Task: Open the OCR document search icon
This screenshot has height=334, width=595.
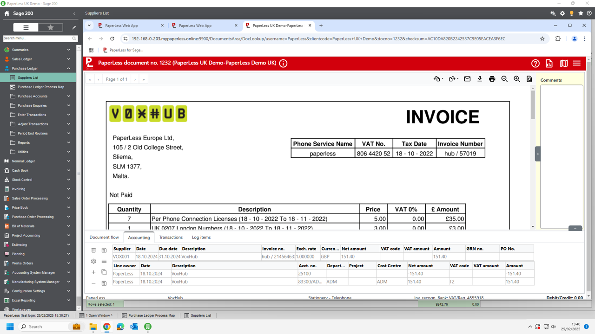Action: [529, 79]
